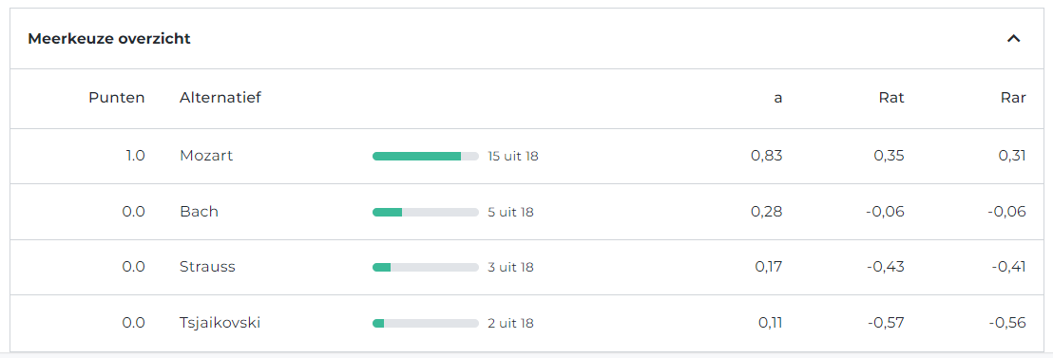Click the '15 uit 18' count label
This screenshot has width=1053, height=358.
[x=513, y=156]
